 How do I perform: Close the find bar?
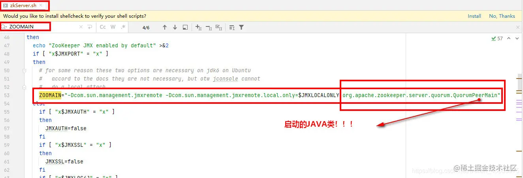coord(518,27)
